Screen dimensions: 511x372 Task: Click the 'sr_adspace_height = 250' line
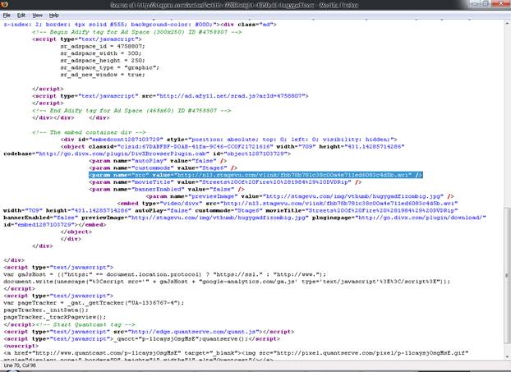pyautogui.click(x=103, y=61)
